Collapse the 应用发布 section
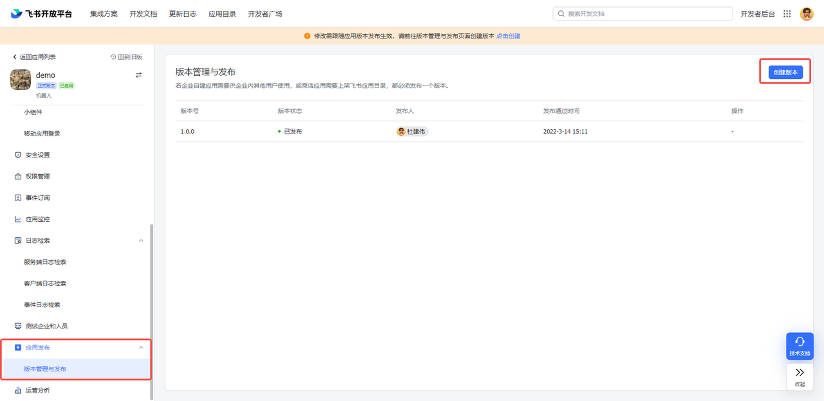The height and width of the screenshot is (401, 824). click(141, 348)
